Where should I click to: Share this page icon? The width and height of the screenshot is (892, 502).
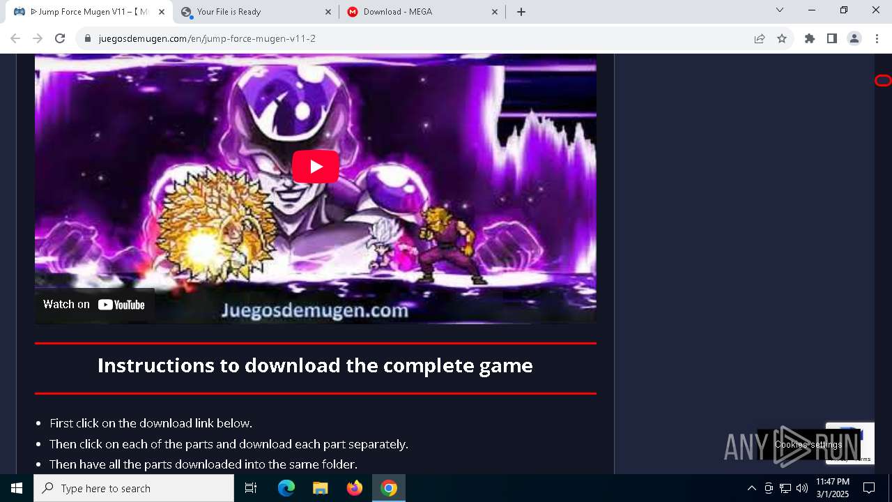760,38
